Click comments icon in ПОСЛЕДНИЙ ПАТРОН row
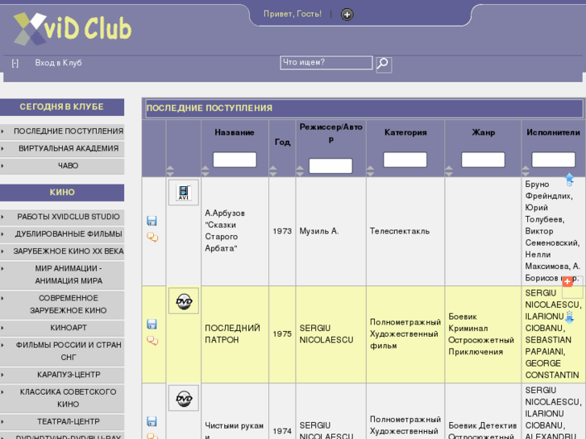Image resolution: width=586 pixels, height=439 pixels. pyautogui.click(x=152, y=341)
